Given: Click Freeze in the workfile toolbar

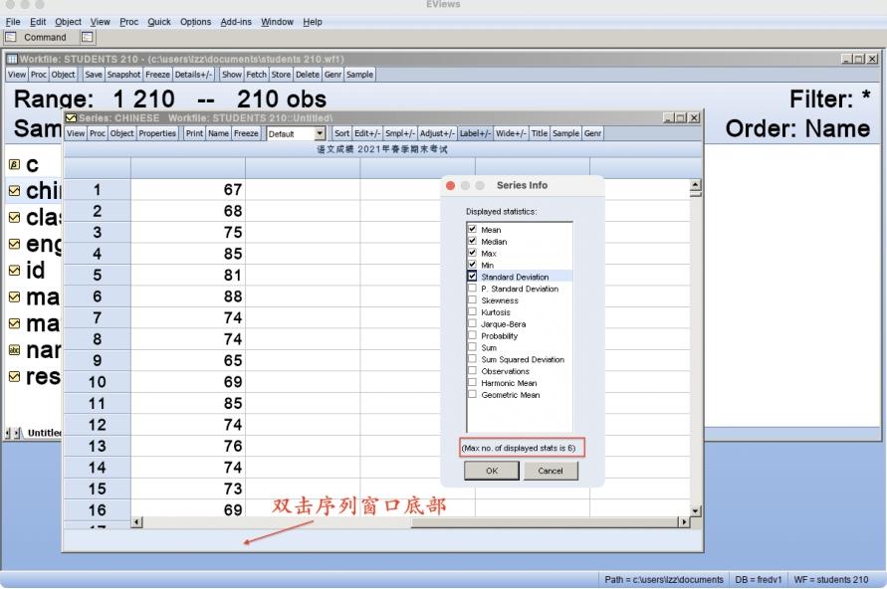Looking at the screenshot, I should coord(158,75).
